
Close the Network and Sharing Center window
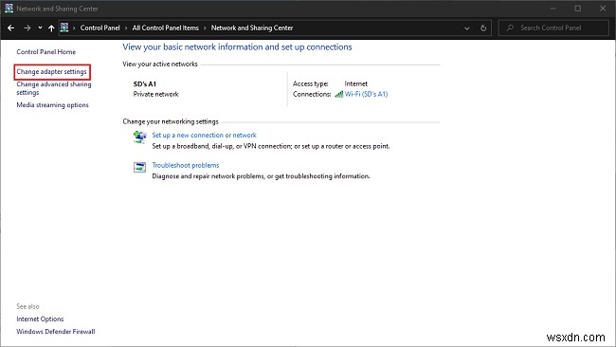(x=603, y=9)
